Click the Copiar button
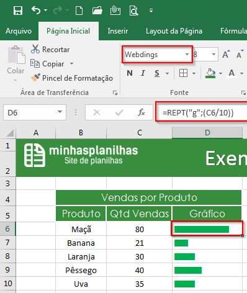Image resolution: width=247 pixels, height=293 pixels. click(47, 64)
